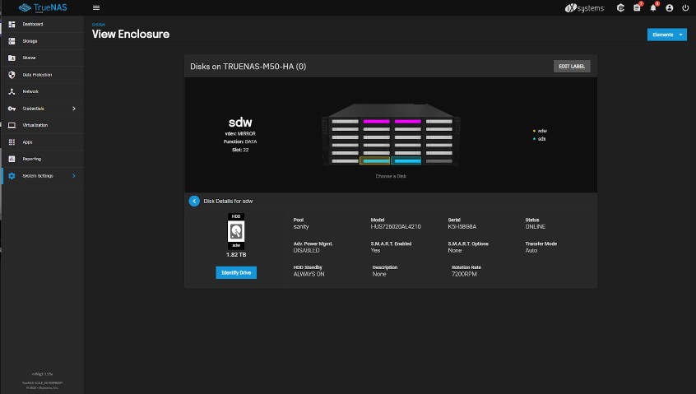Screen dimensions: 696x394
Task: Click the alerts bell icon
Action: tap(653, 7)
